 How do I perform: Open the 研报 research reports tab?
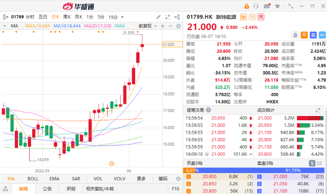[71, 189]
